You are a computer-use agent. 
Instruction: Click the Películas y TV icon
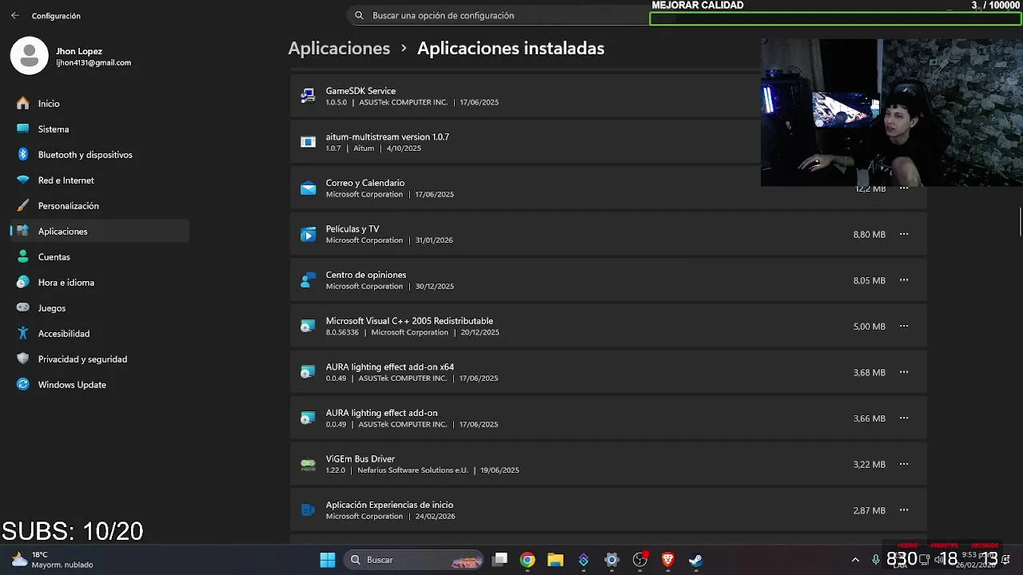click(308, 234)
